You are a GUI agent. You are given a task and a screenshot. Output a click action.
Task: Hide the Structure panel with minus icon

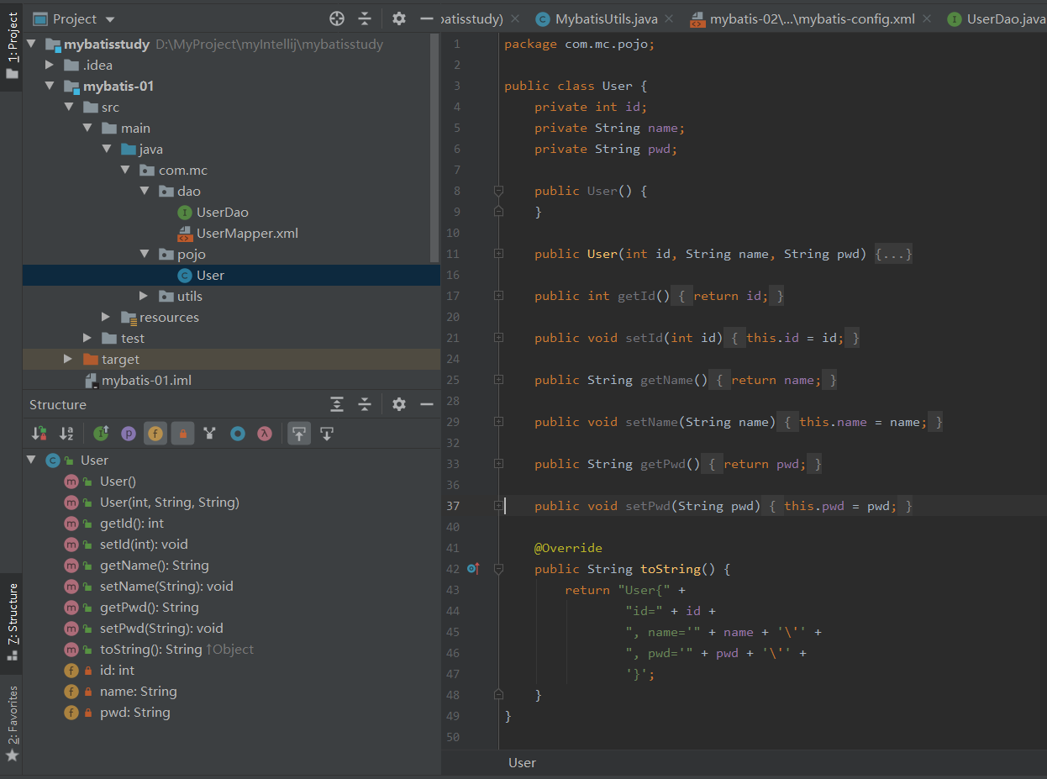(427, 404)
